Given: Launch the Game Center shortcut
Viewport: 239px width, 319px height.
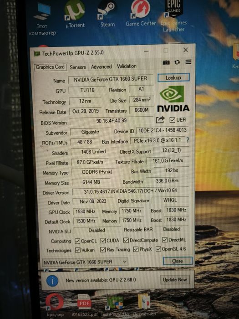Looking at the screenshot, I should pyautogui.click(x=140, y=14).
